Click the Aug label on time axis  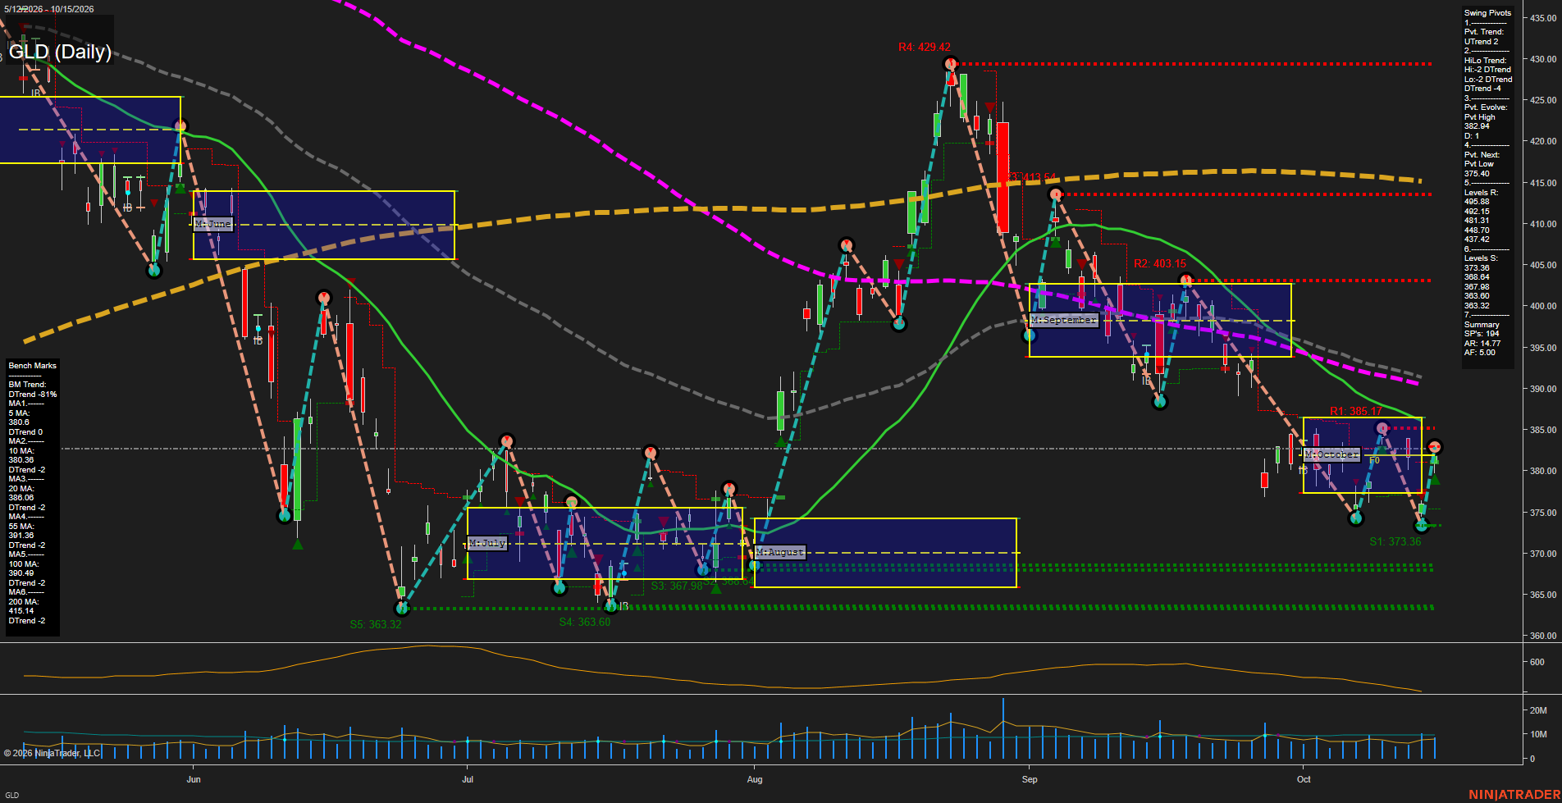(x=755, y=779)
